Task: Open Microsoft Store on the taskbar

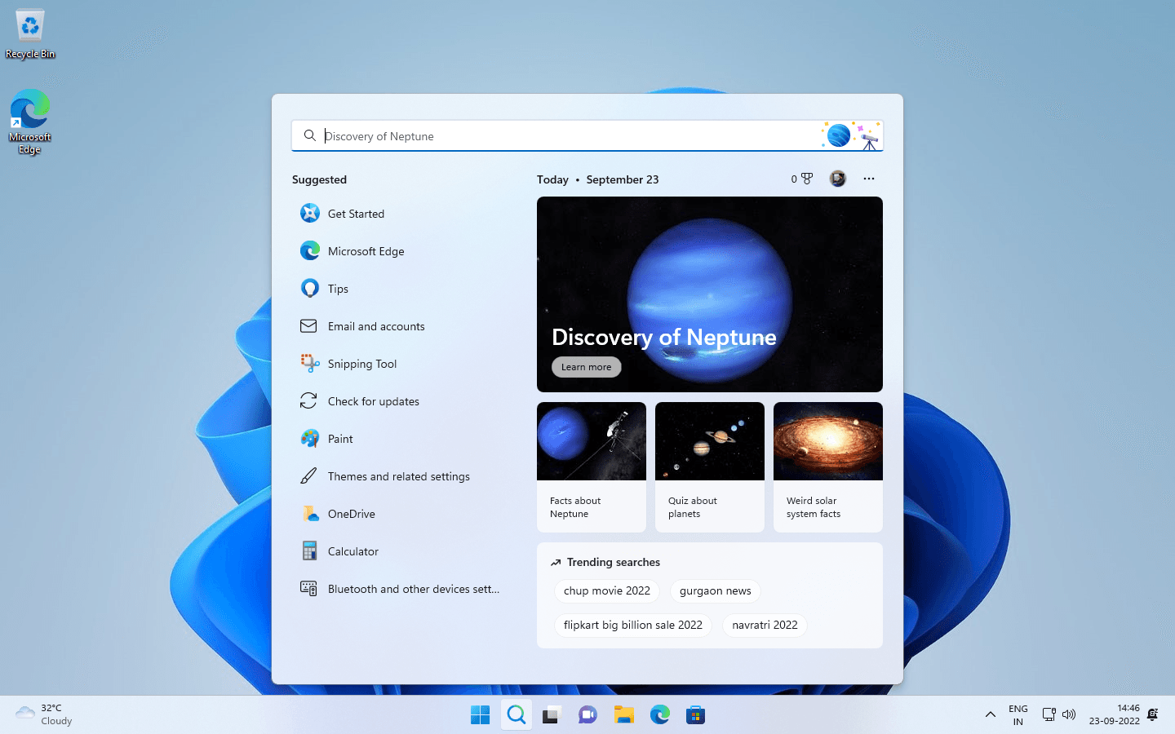Action: click(x=695, y=715)
